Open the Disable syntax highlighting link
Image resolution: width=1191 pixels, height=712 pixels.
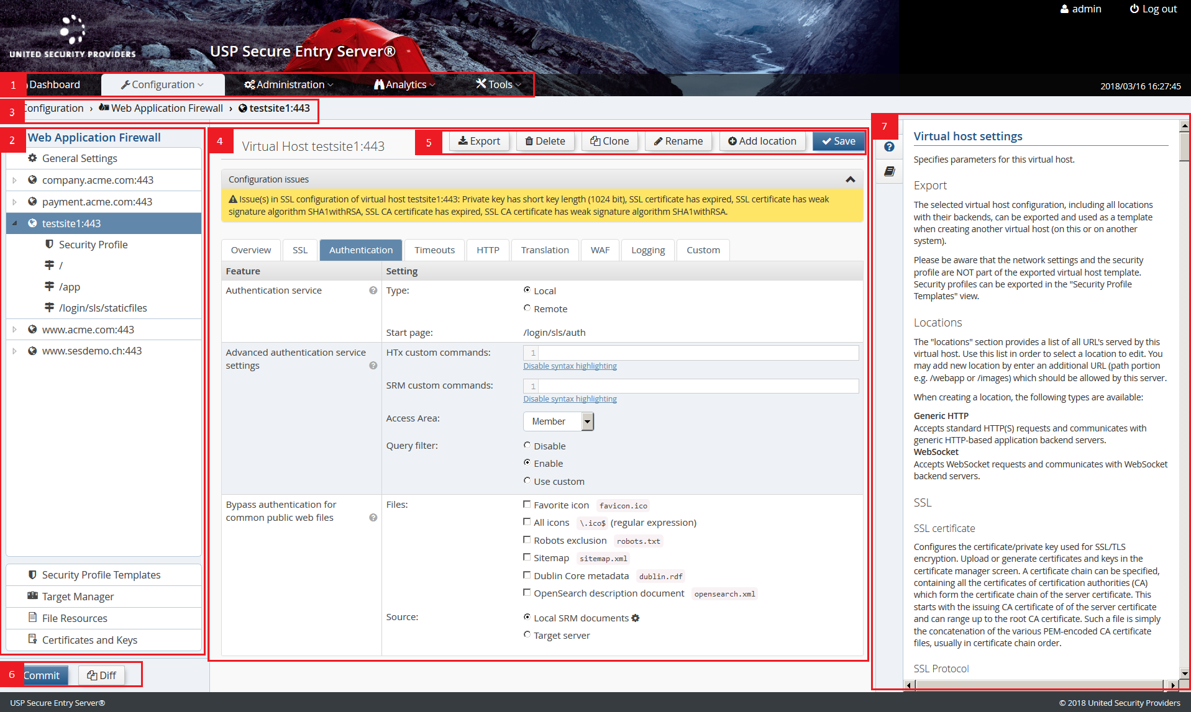pyautogui.click(x=569, y=366)
